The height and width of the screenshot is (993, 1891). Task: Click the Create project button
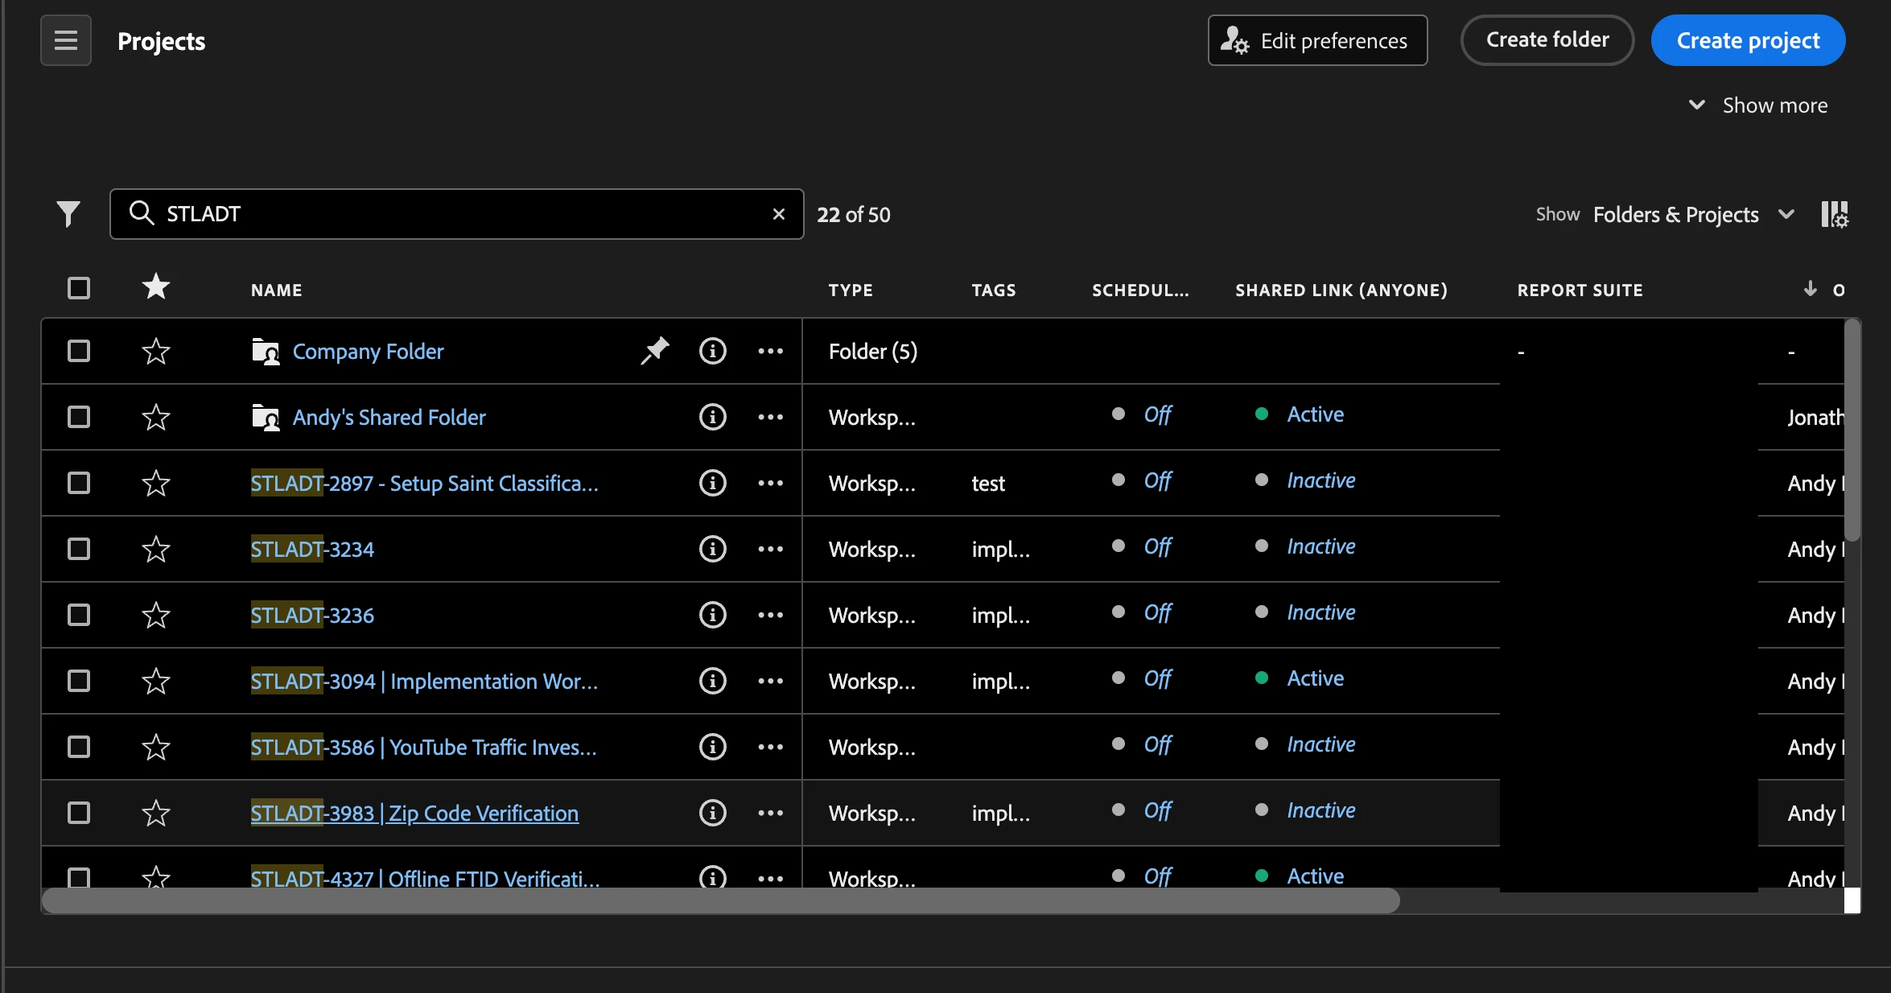click(x=1748, y=40)
